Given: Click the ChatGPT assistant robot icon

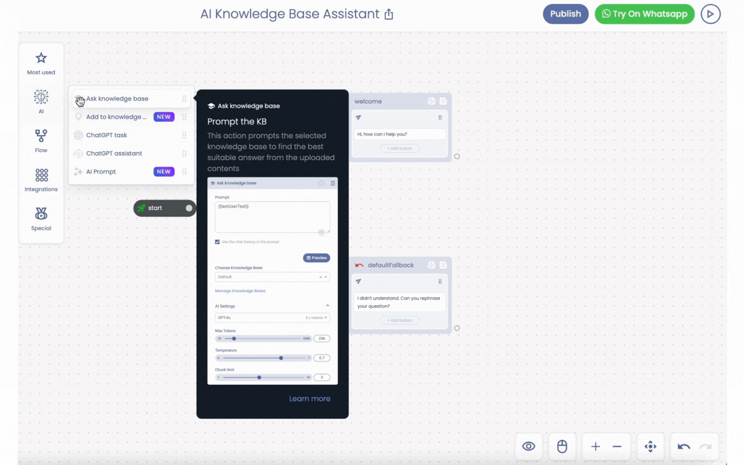Looking at the screenshot, I should (78, 154).
